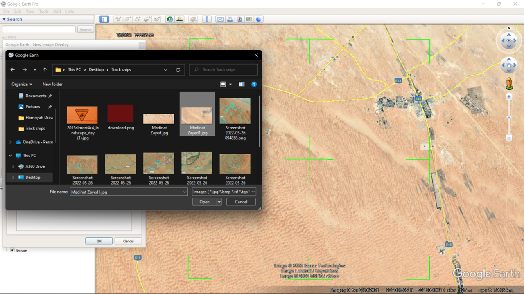Open the Open button split arrow
This screenshot has width=524, height=294.
pyautogui.click(x=219, y=202)
